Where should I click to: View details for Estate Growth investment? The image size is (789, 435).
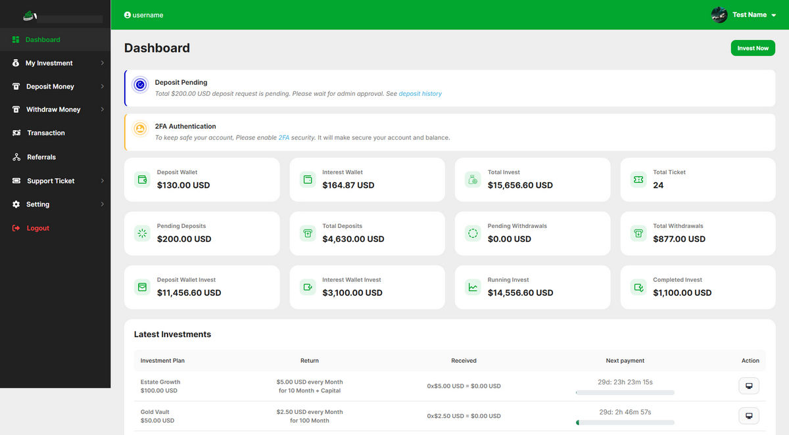(x=749, y=386)
